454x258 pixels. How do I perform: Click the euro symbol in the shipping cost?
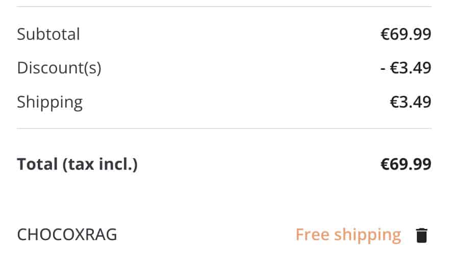coord(395,102)
